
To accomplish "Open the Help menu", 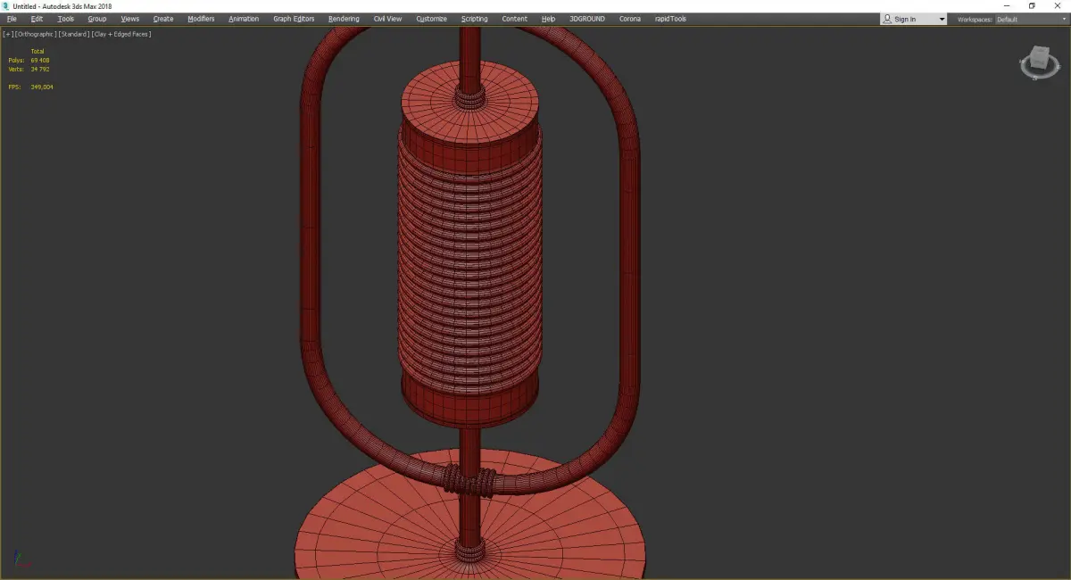I will click(548, 19).
